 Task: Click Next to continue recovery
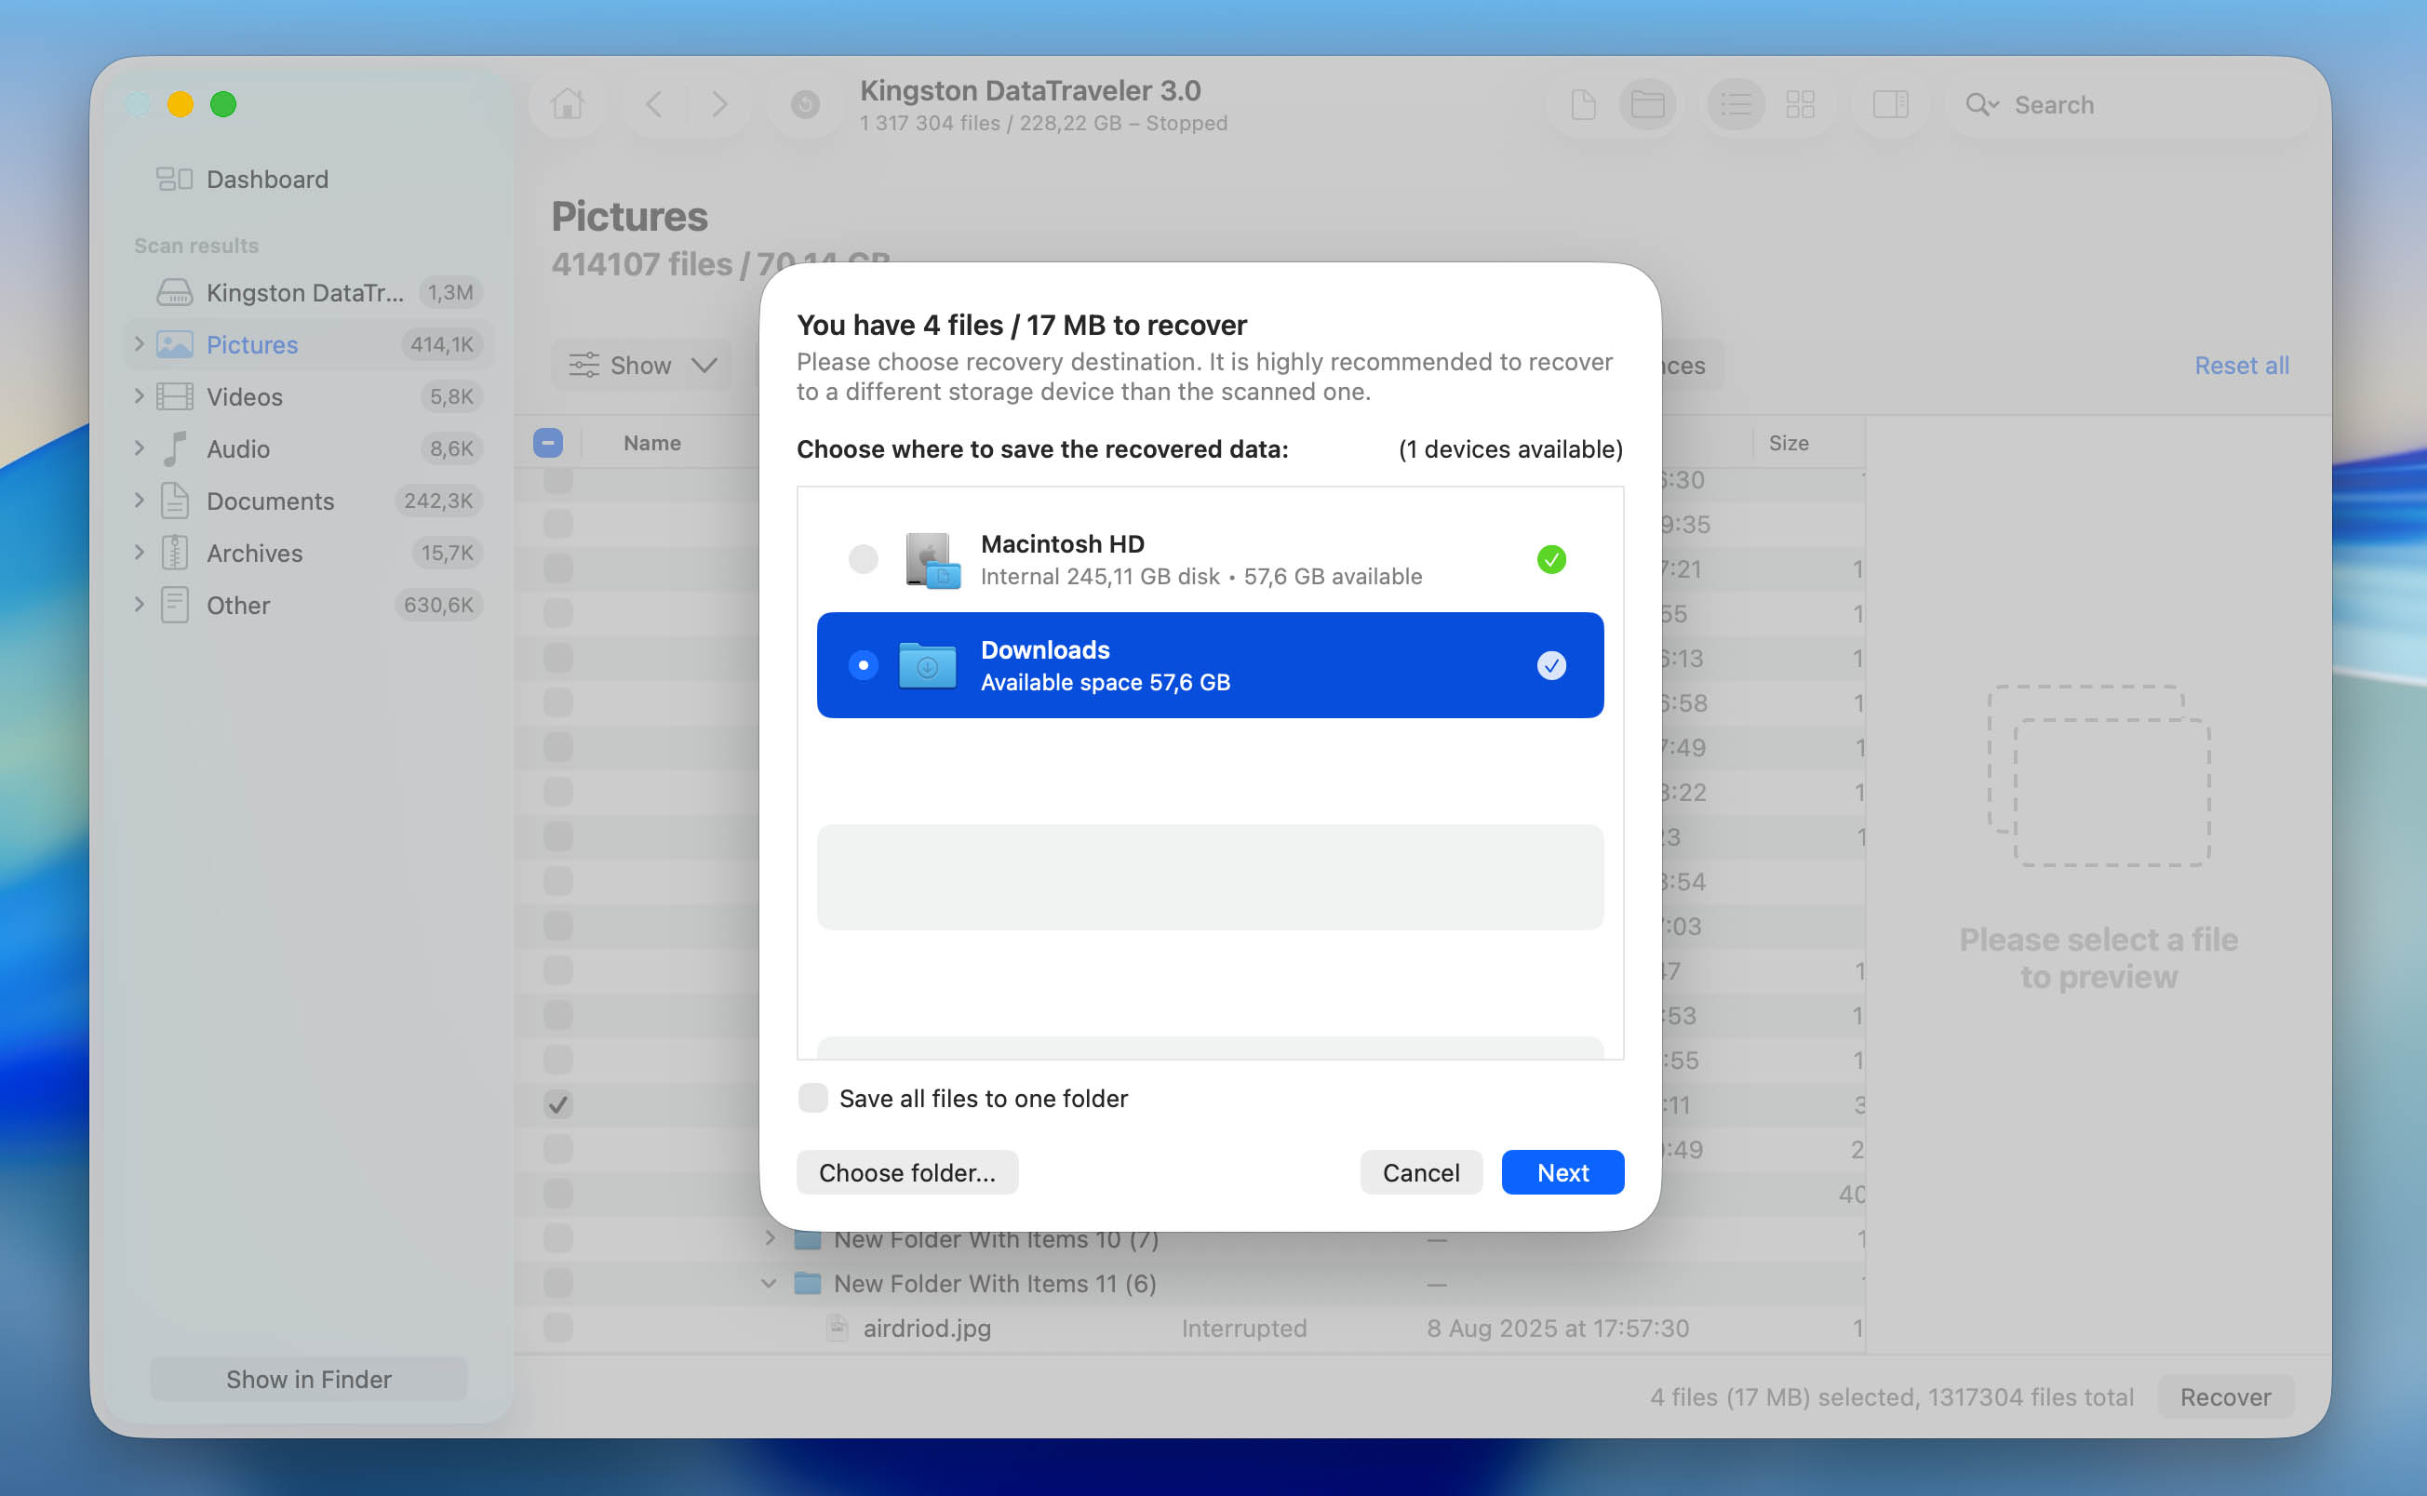(1562, 1172)
